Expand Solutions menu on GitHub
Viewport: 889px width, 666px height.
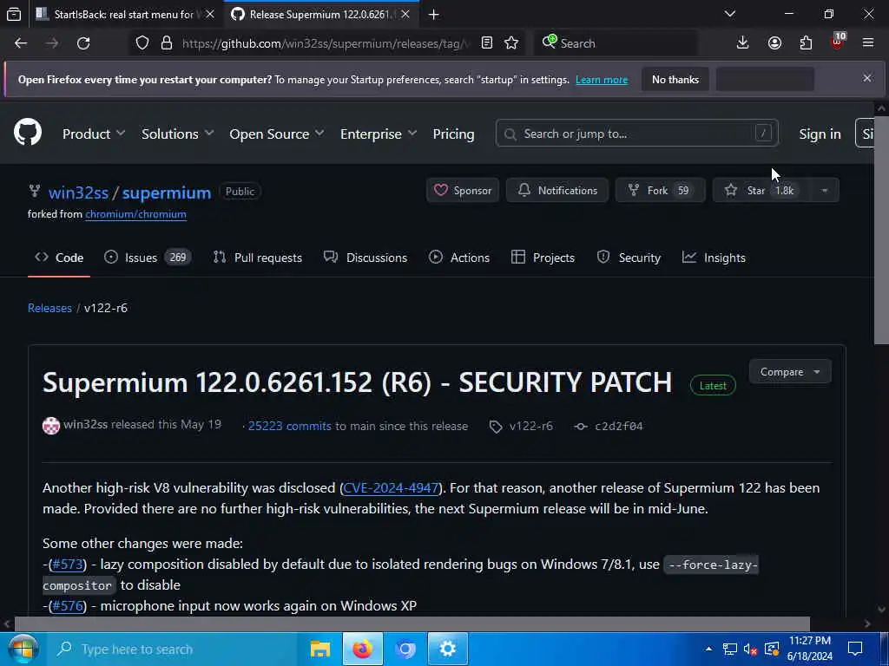point(177,134)
